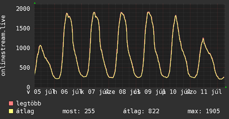The image size is (229, 119).
Task: Click the most: 255 statistic
Action: (x=79, y=111)
